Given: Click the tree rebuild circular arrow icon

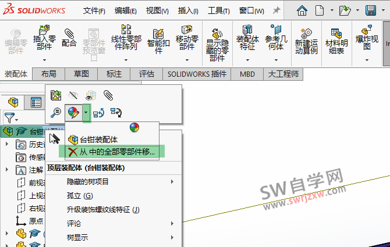Looking at the screenshot, I should click(116, 113).
